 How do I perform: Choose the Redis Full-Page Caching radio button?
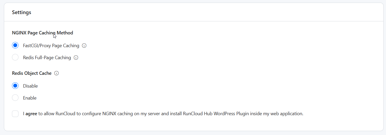point(15,57)
